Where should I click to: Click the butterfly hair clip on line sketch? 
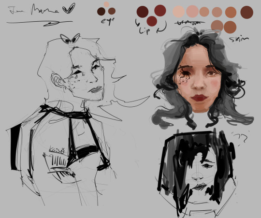70,39
